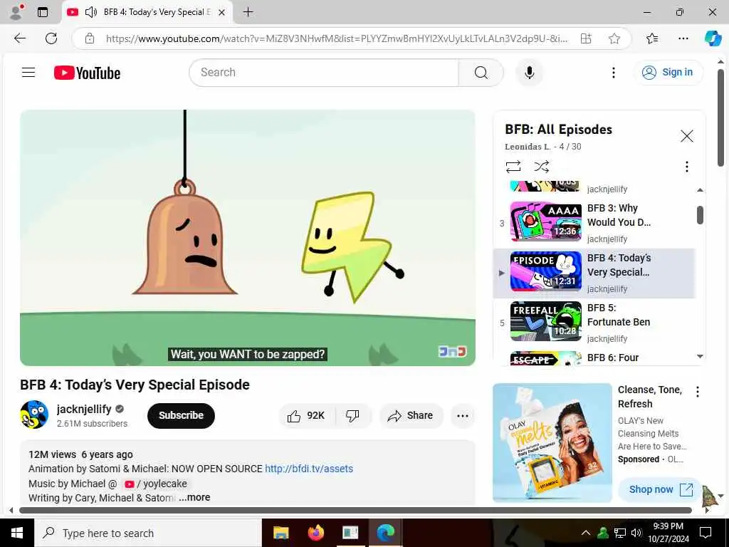Image resolution: width=729 pixels, height=547 pixels.
Task: Open the OLAY Cleansing Melts ad image
Action: (552, 443)
